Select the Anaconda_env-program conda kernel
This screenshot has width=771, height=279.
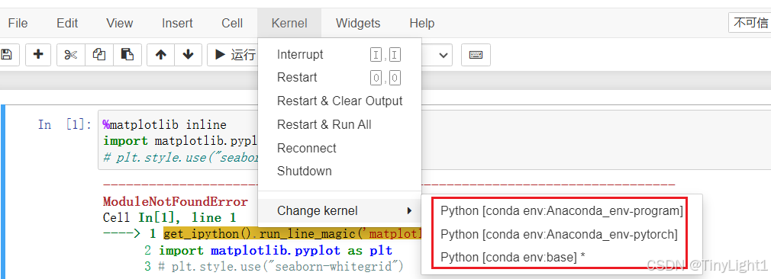click(x=562, y=210)
